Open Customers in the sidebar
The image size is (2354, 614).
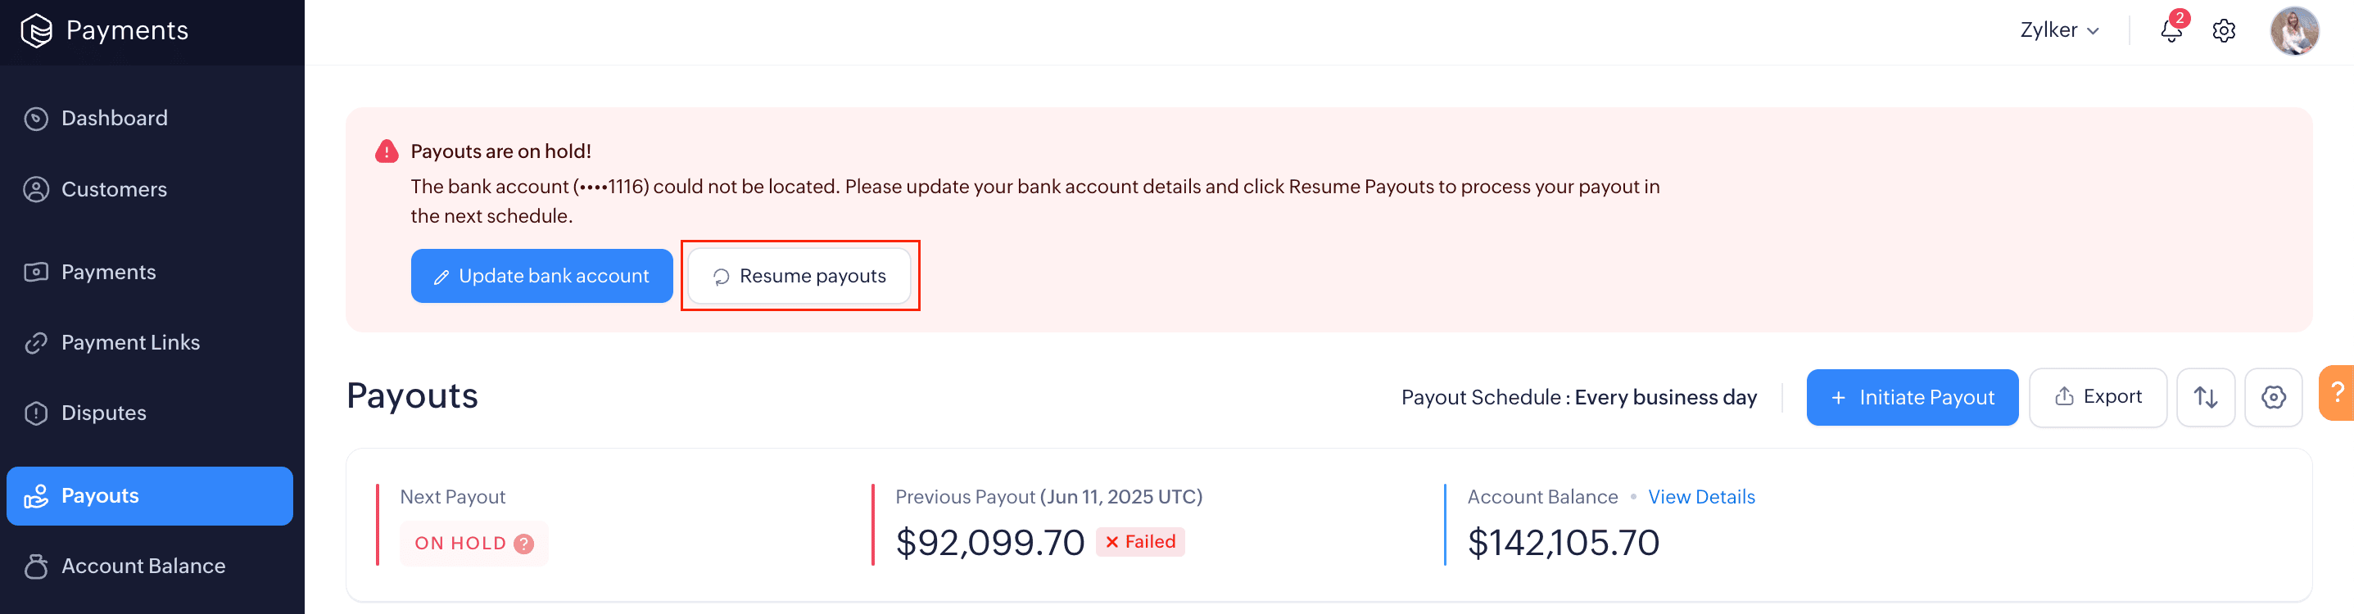tap(114, 190)
